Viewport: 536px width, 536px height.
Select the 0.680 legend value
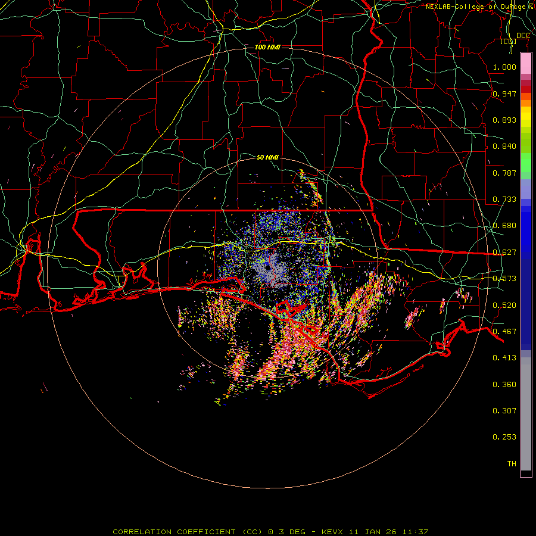504,226
